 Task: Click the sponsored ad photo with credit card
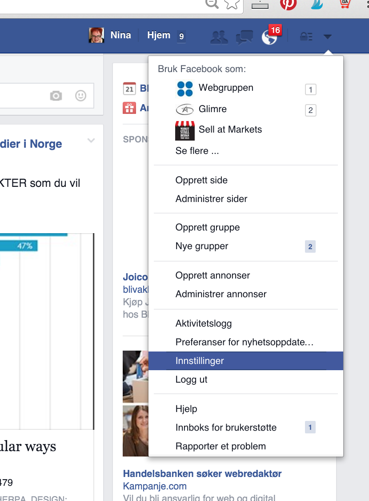[135, 376]
